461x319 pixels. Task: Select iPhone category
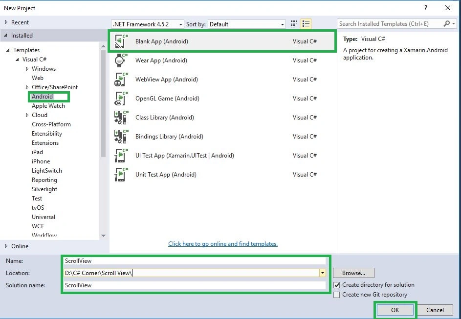pos(41,161)
